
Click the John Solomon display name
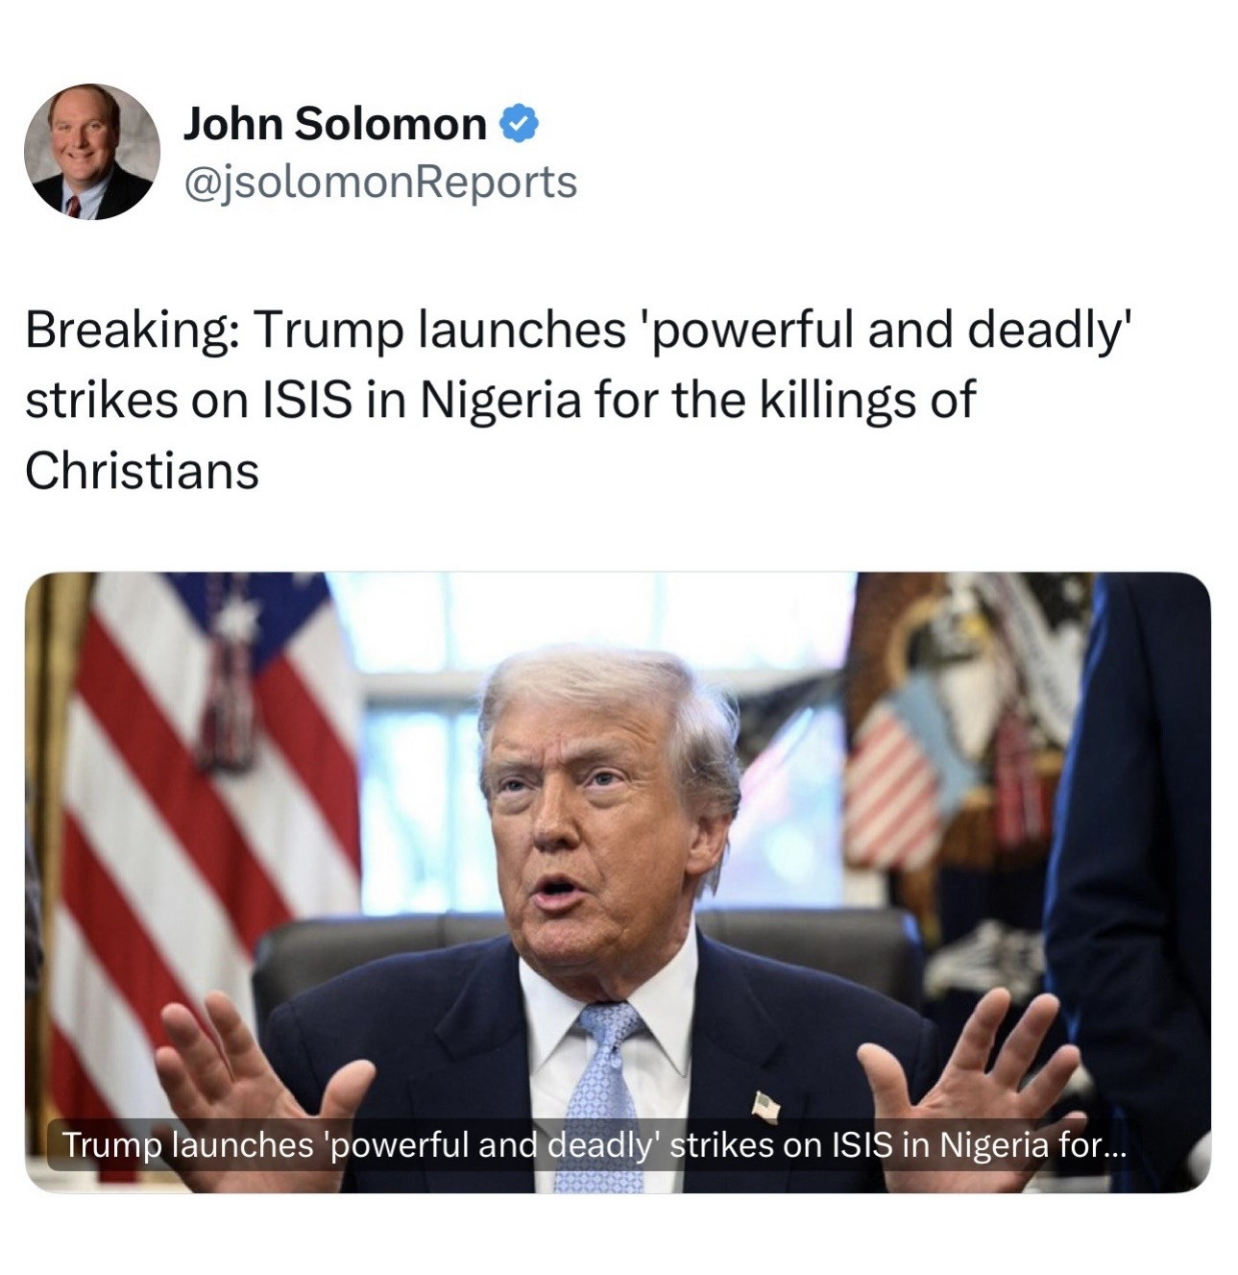(x=334, y=124)
